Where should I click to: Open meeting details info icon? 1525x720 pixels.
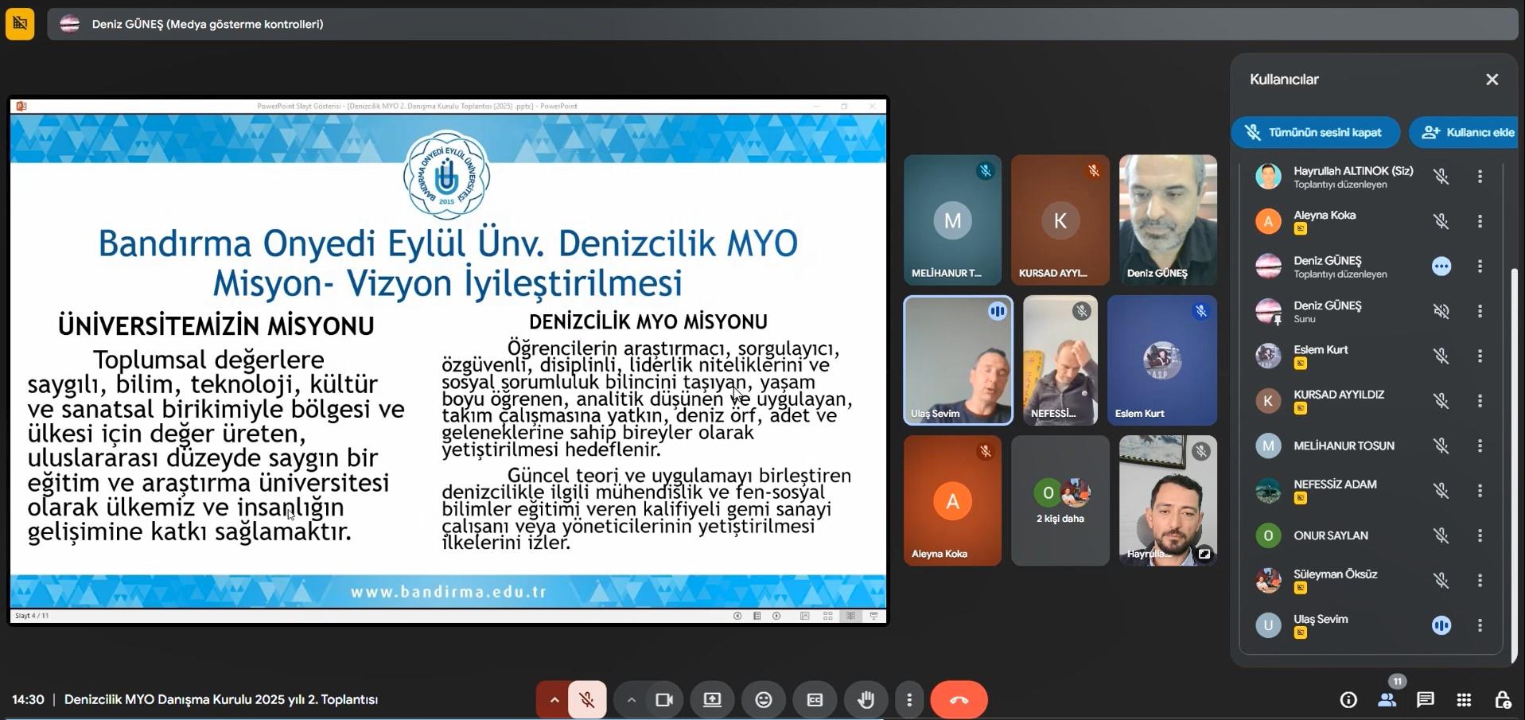click(1348, 699)
